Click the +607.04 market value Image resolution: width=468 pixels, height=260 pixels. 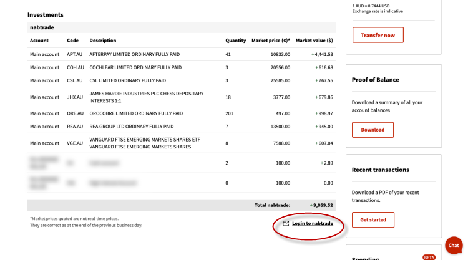[324, 143]
